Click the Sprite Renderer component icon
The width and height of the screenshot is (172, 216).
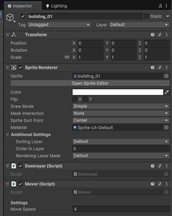[14, 67]
